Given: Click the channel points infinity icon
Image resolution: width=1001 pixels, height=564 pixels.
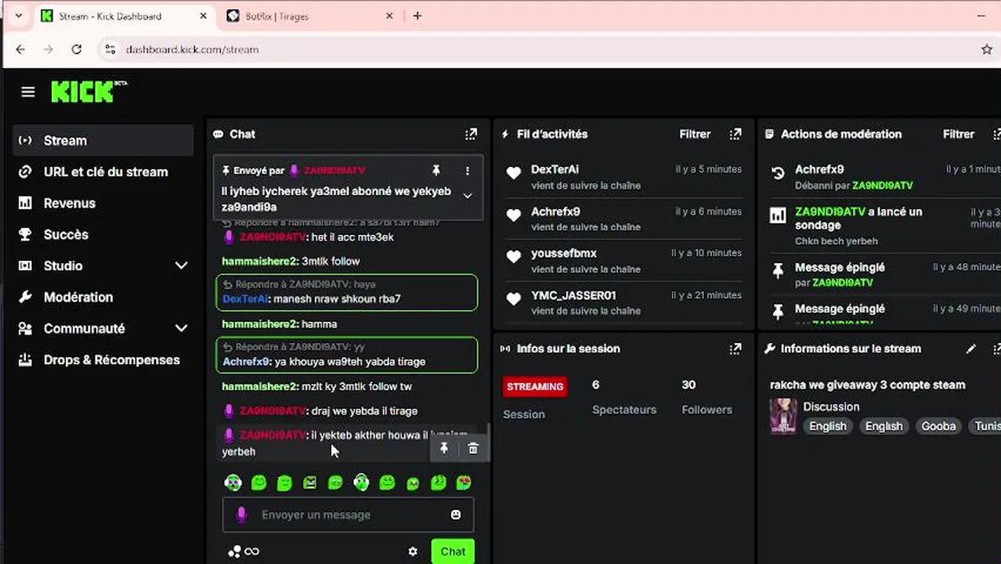Looking at the screenshot, I should coord(251,551).
